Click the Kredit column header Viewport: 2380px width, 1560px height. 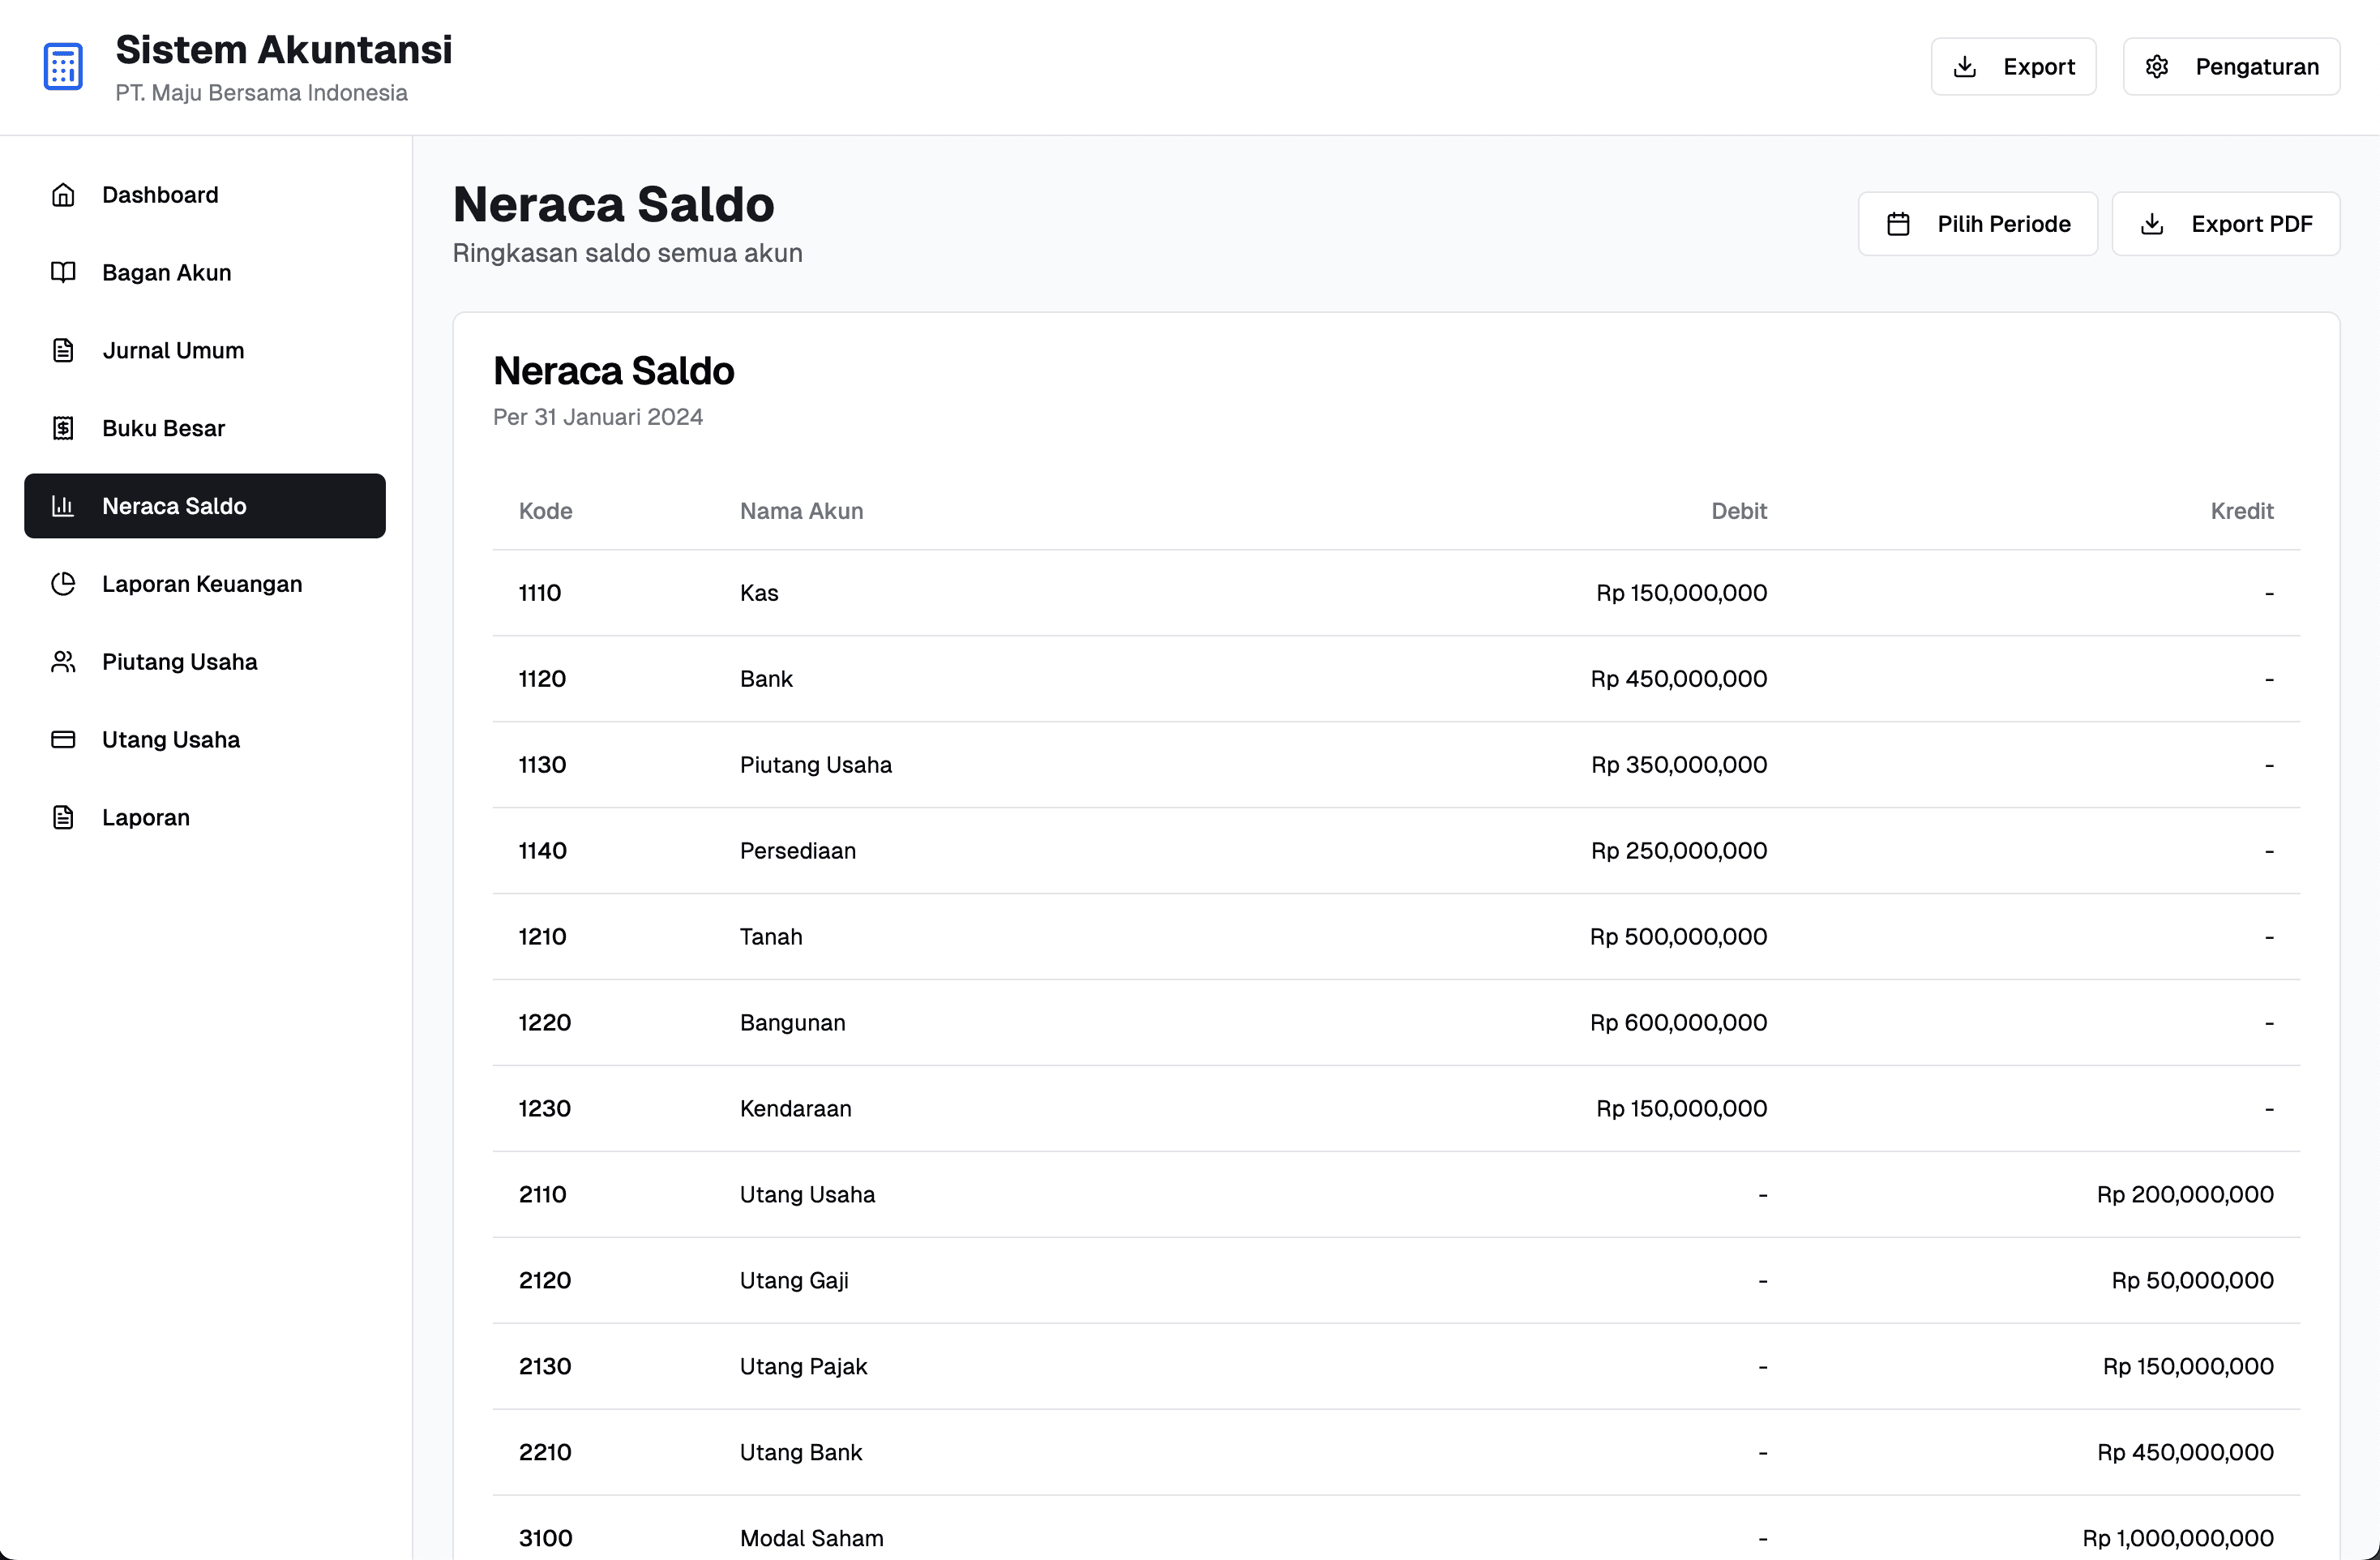tap(2242, 511)
